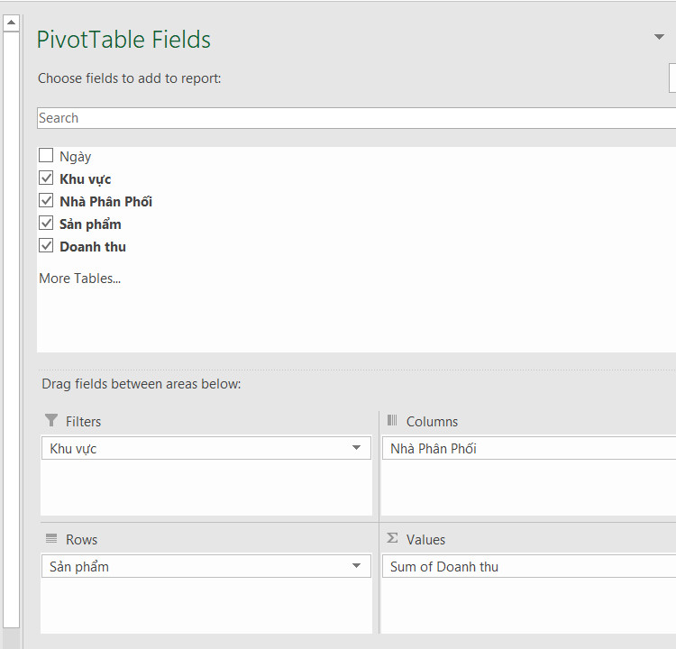
Task: Open the PivotTable Fields pane options arrow
Action: pyautogui.click(x=659, y=37)
